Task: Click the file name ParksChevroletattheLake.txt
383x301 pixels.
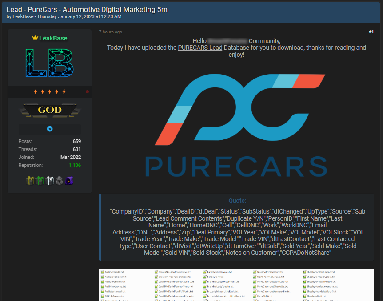Action: 273,281
